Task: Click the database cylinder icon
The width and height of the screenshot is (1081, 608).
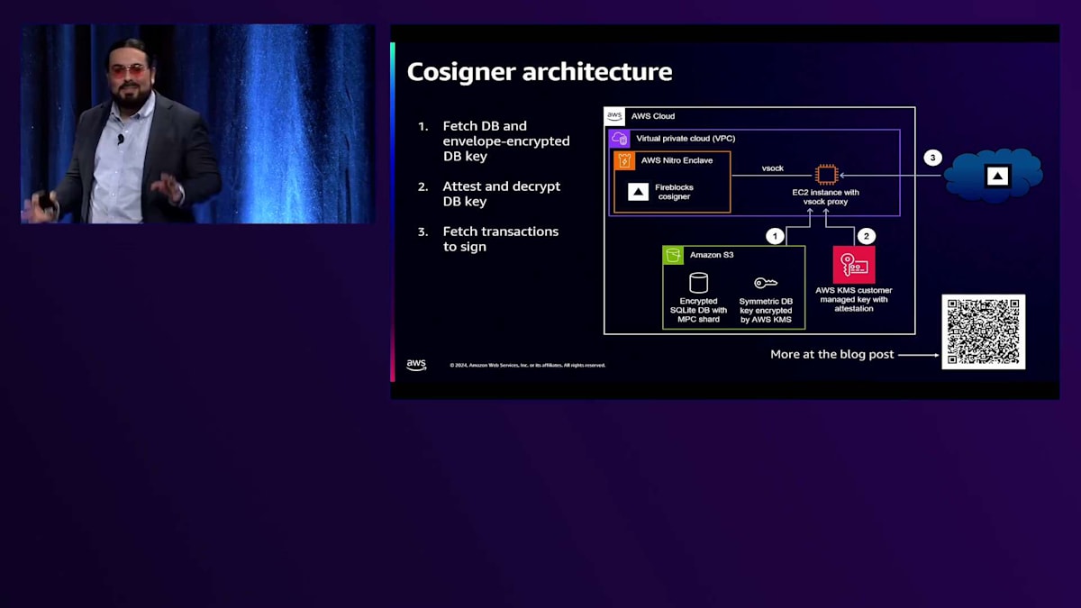Action: (698, 283)
